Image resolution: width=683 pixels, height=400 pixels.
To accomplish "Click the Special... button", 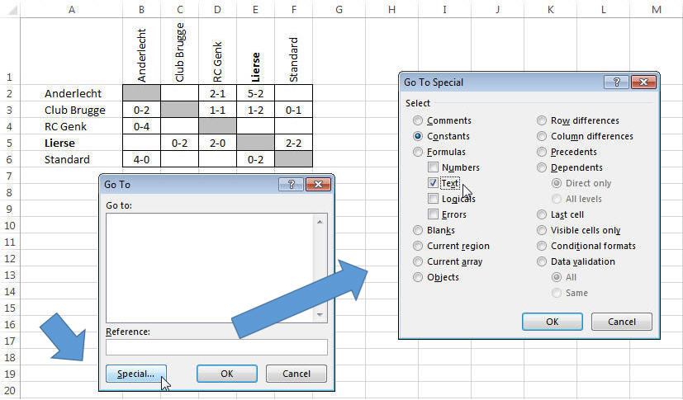I will 136,374.
